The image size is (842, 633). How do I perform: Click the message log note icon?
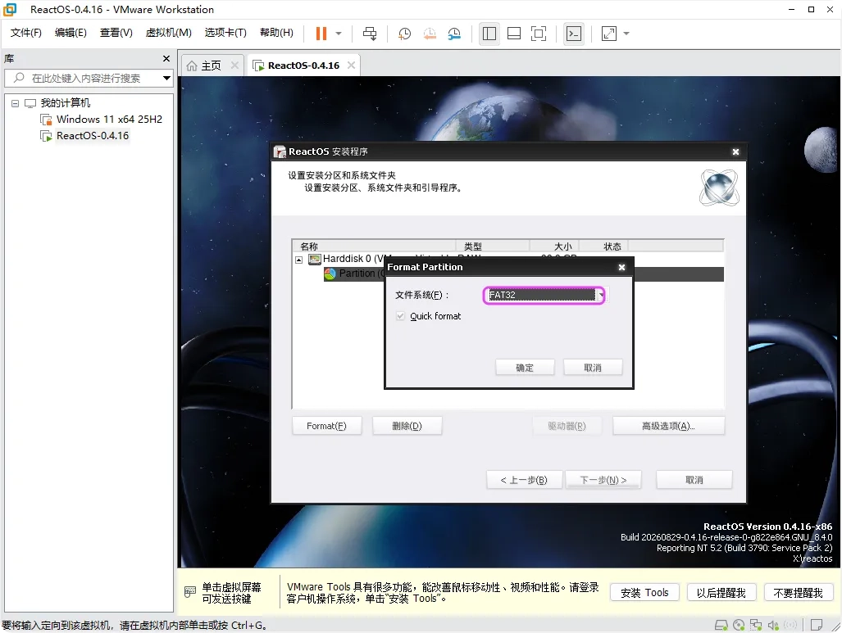coord(817,625)
